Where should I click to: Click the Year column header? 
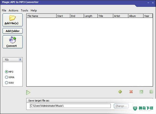click(x=148, y=16)
